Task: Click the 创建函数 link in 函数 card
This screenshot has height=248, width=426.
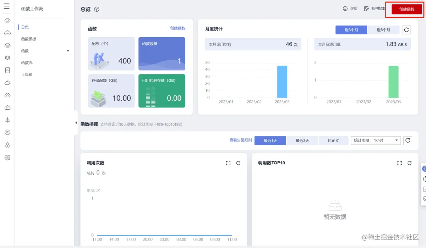Action: [x=177, y=28]
